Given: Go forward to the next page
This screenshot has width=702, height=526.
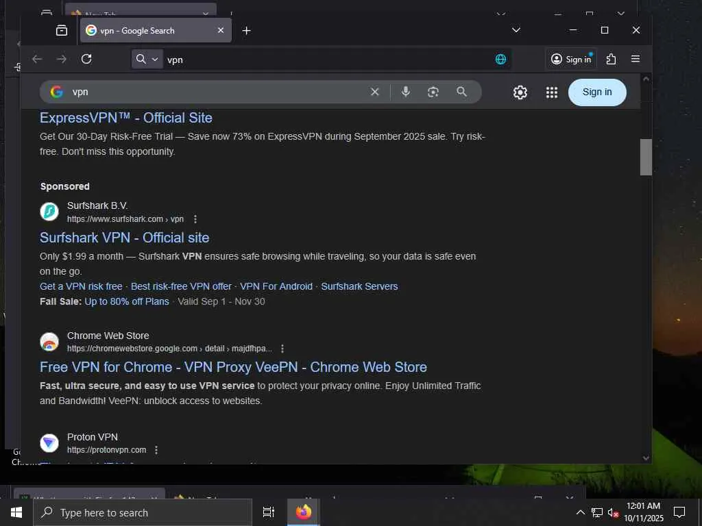Looking at the screenshot, I should click(61, 59).
